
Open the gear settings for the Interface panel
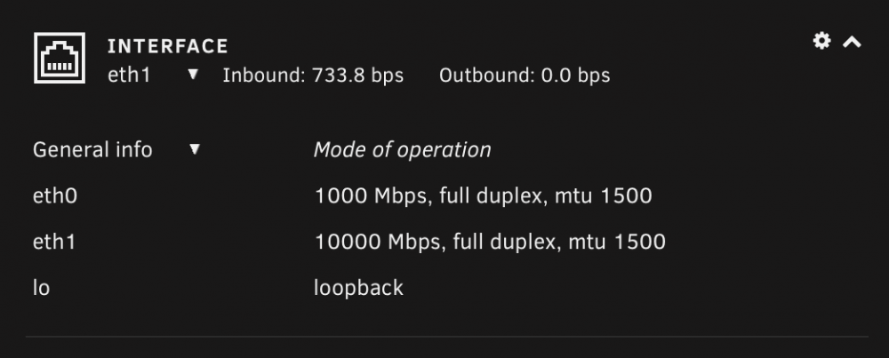click(x=821, y=41)
